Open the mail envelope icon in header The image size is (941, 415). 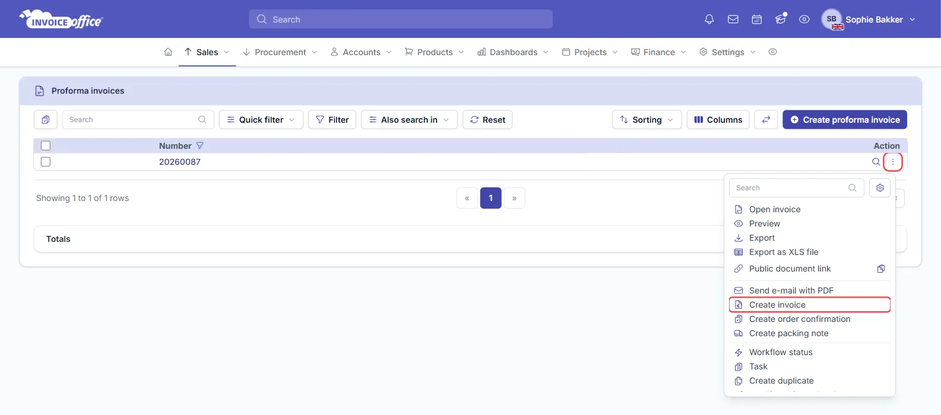[x=733, y=20]
